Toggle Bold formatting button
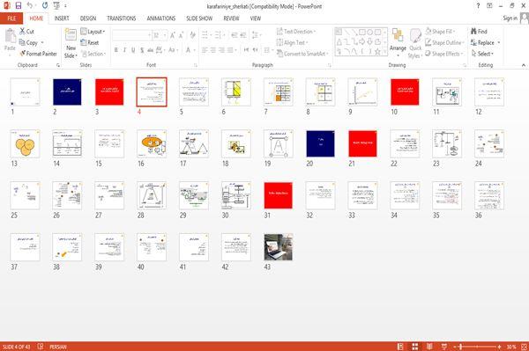This screenshot has height=351, width=529. pos(116,50)
